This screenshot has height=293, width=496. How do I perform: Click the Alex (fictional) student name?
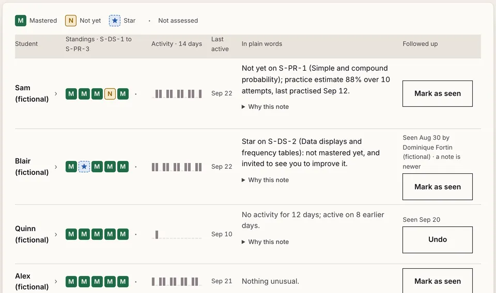point(32,281)
